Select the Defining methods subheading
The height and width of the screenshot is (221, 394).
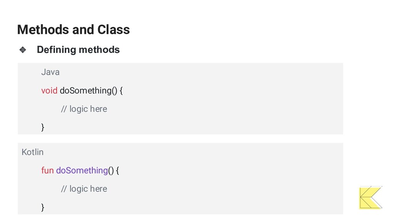pyautogui.click(x=78, y=49)
